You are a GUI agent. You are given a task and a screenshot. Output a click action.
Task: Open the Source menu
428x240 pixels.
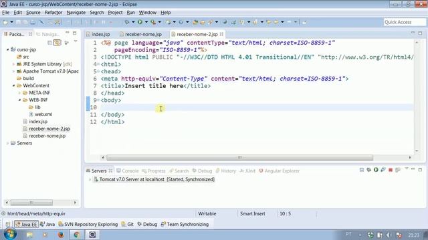click(x=33, y=13)
